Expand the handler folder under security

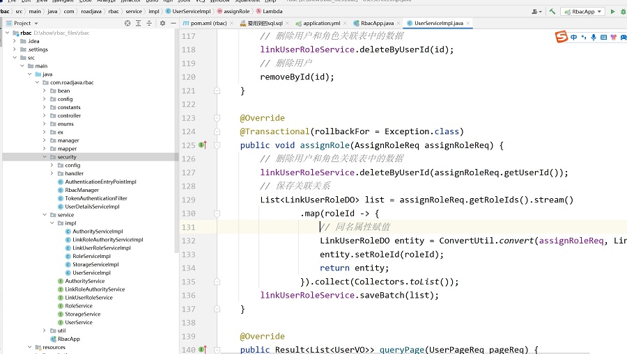pyautogui.click(x=52, y=173)
